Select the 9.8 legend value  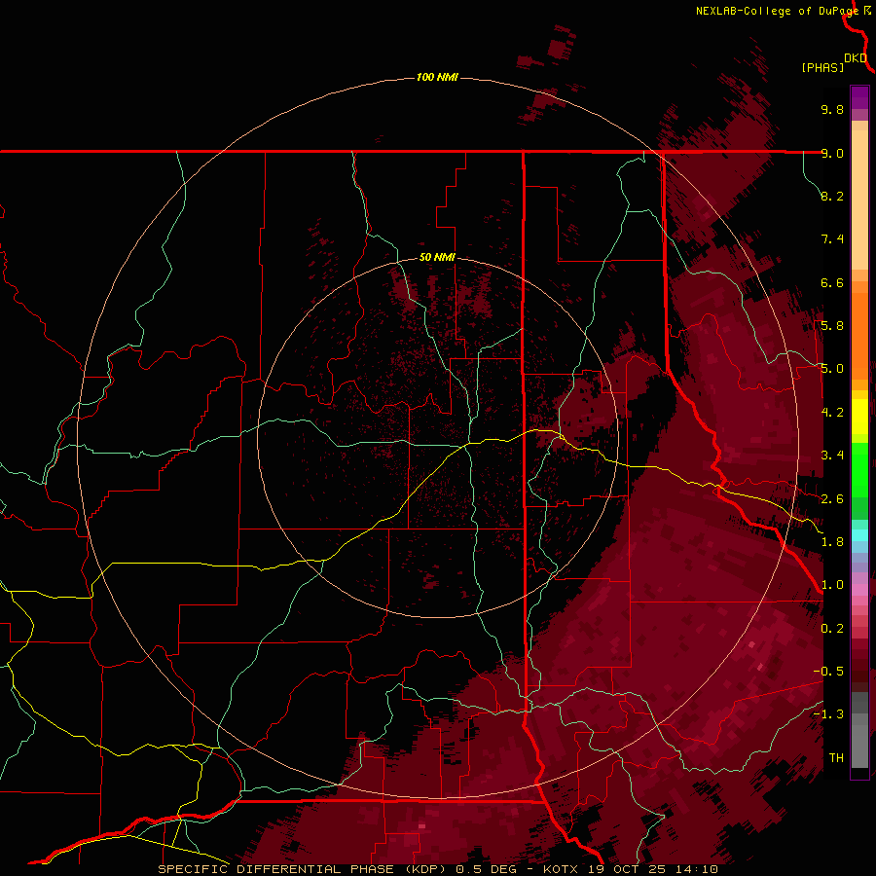pos(832,109)
